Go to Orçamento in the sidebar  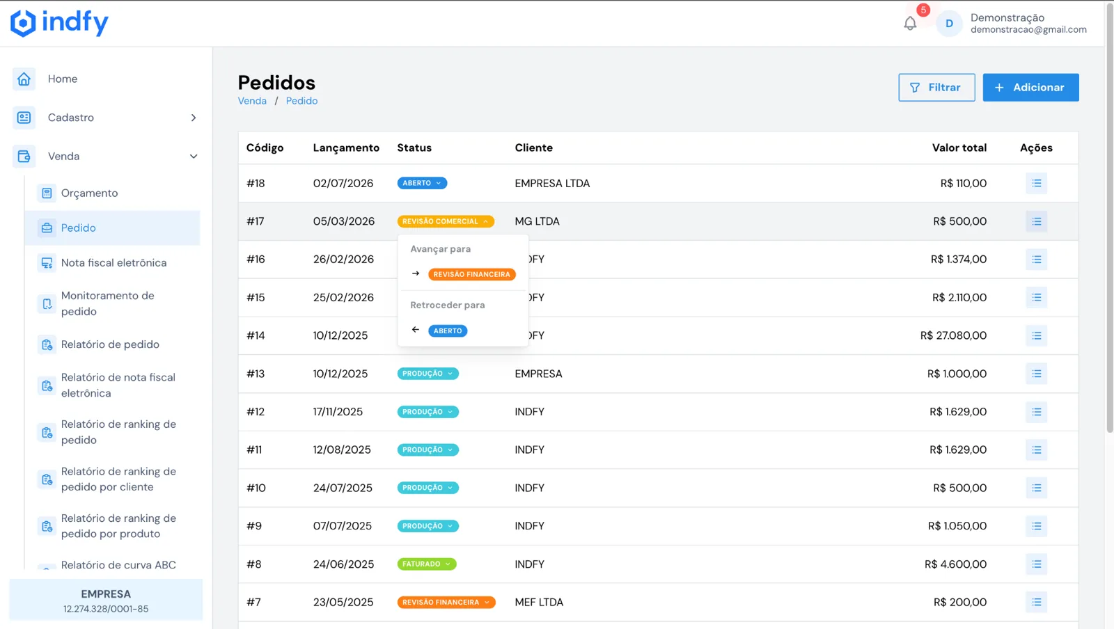89,193
